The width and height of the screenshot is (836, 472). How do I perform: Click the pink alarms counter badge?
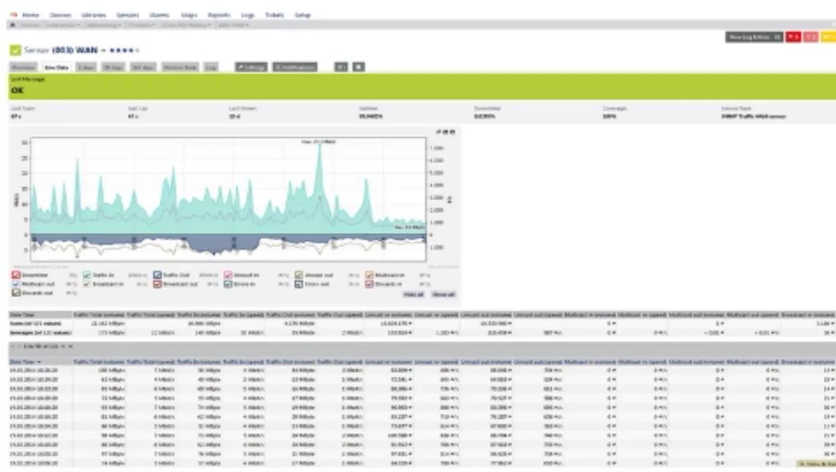(810, 37)
